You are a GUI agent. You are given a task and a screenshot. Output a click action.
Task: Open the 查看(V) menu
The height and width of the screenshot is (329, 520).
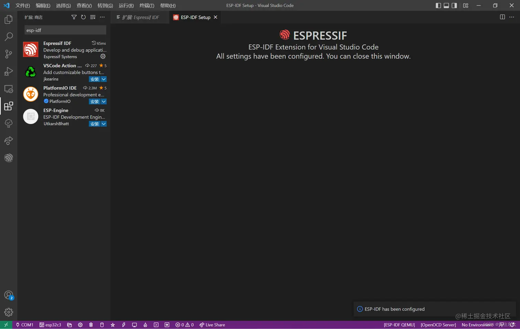[x=84, y=5]
